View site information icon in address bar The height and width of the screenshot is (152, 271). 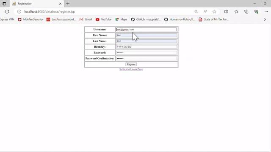click(x=19, y=11)
